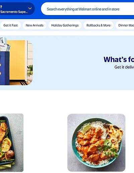Click the yellow wall in banner photo

coord(17,60)
